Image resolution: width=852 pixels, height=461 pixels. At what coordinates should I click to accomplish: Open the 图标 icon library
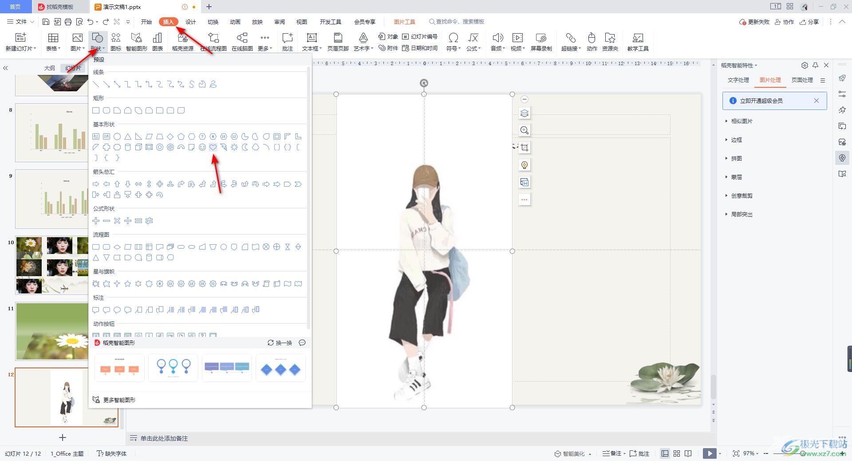pos(116,42)
